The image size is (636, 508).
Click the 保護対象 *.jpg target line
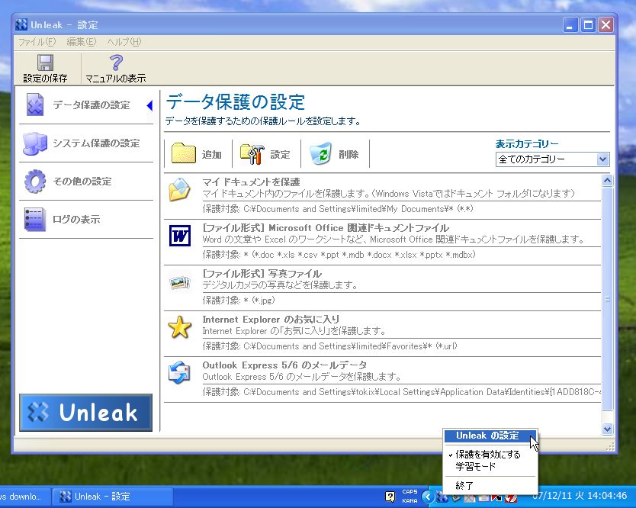point(239,301)
